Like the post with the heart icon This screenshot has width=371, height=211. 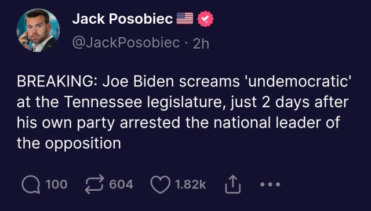coord(161,184)
